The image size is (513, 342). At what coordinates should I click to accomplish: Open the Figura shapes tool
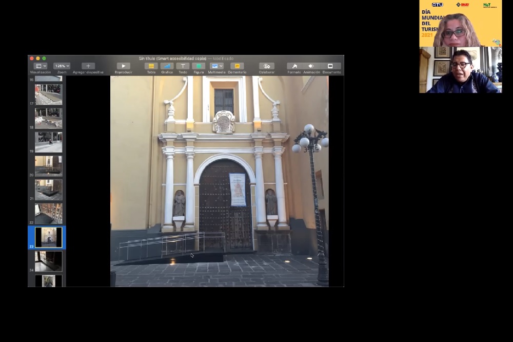[199, 66]
